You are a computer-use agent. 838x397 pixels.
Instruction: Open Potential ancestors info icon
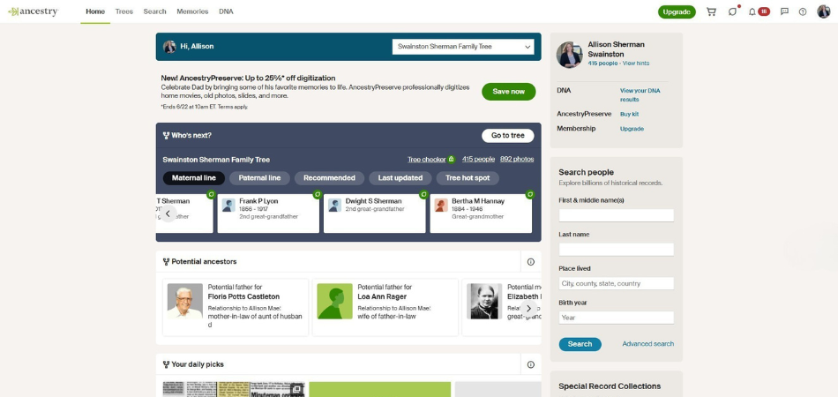(531, 262)
